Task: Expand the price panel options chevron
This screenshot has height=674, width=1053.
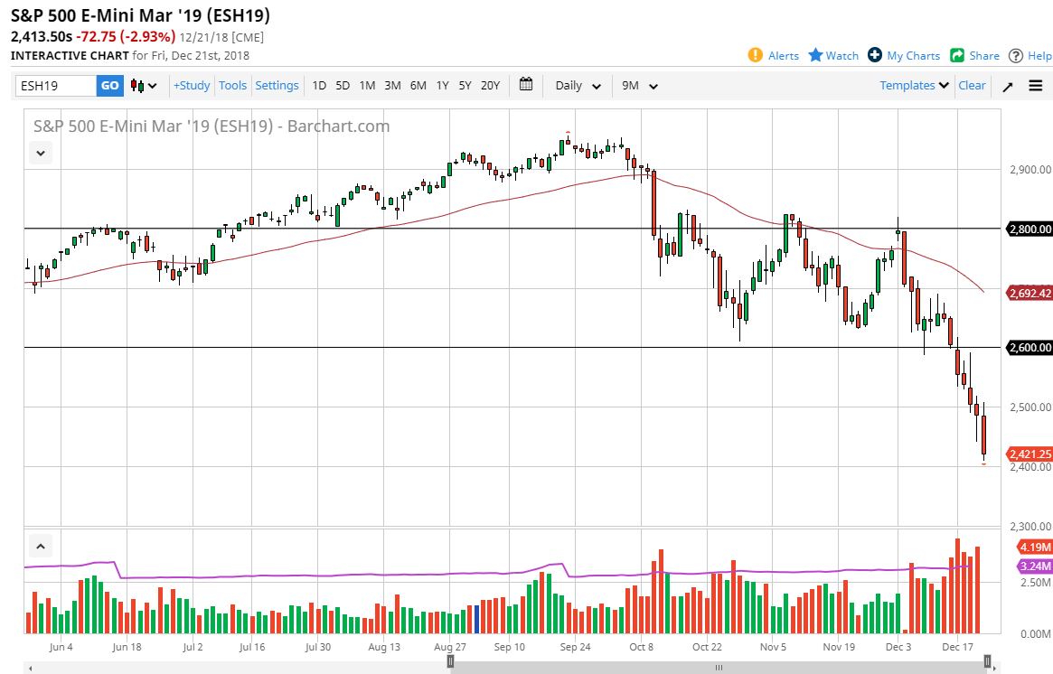Action: pyautogui.click(x=40, y=153)
